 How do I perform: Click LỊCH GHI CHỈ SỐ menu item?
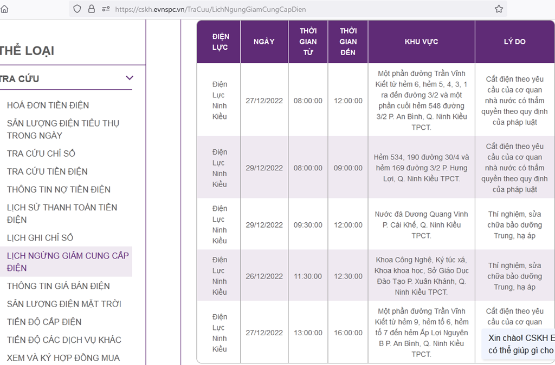[x=40, y=238]
